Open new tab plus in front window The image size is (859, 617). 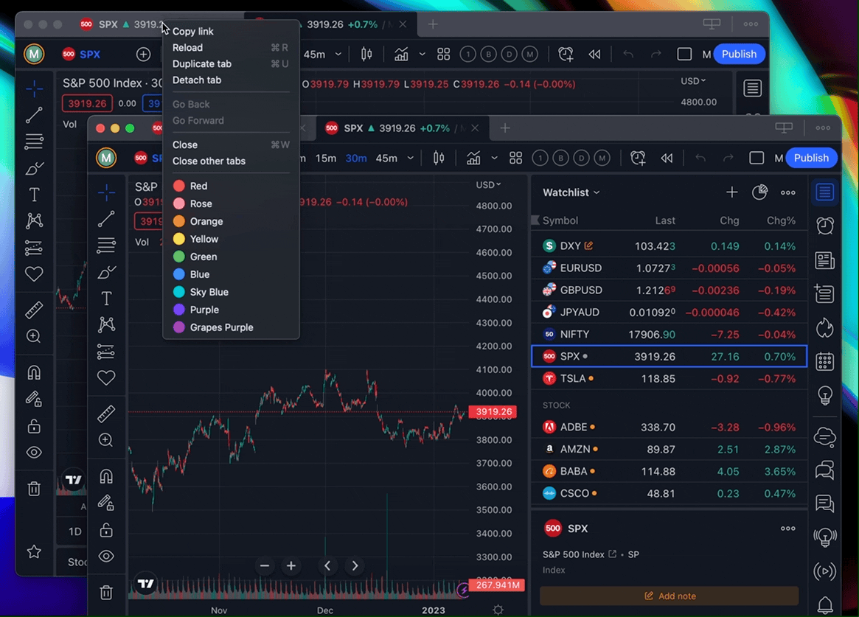(505, 128)
